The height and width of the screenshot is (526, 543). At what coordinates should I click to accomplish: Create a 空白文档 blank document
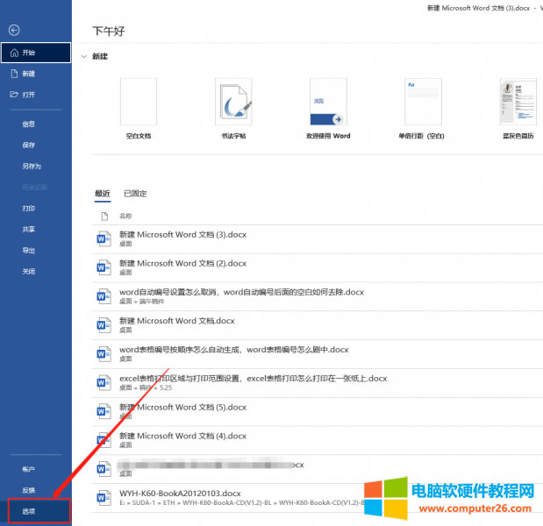(138, 103)
